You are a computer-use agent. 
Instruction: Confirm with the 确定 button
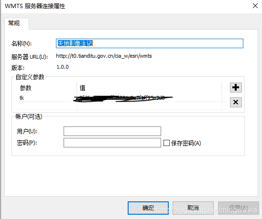(148, 208)
